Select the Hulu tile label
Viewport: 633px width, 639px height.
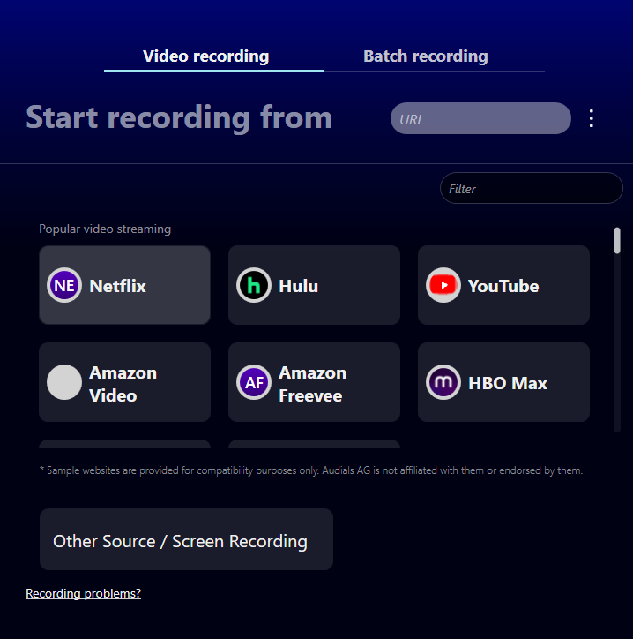click(298, 286)
